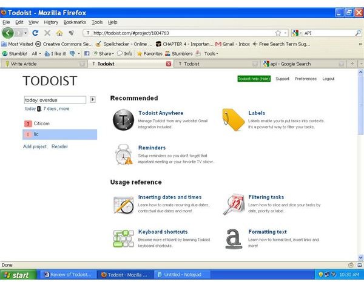Open the back/forward history dropdown arrow
364x282 pixels.
(x=25, y=33)
